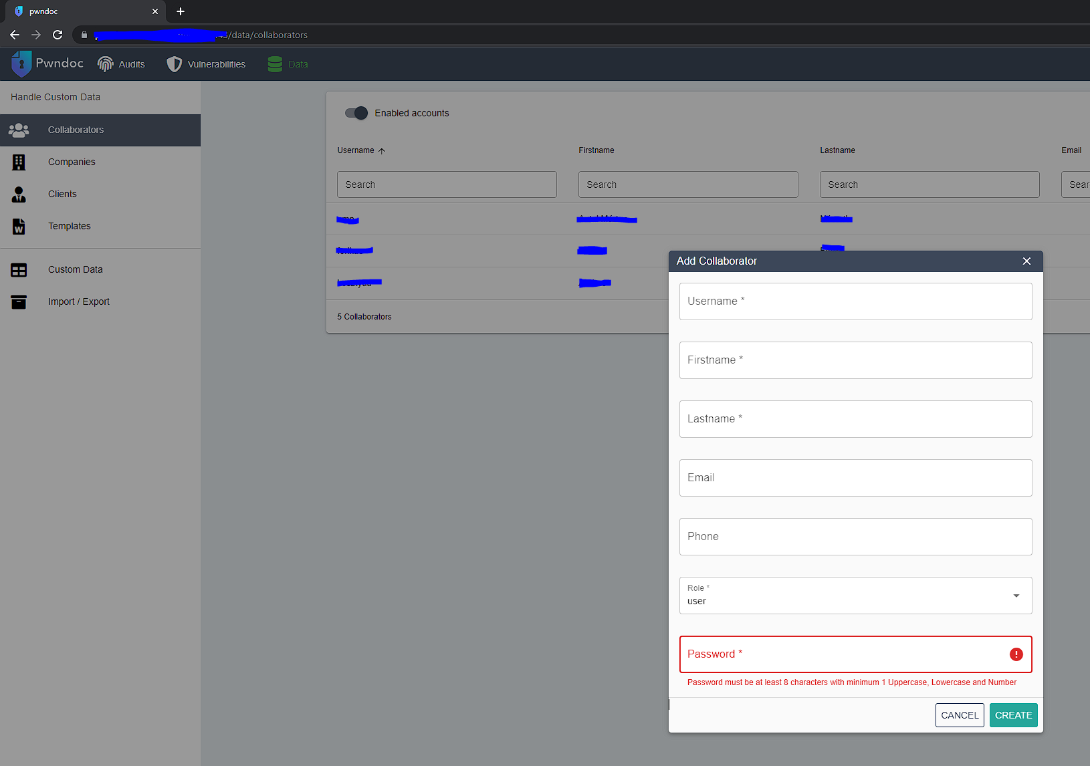Select the Companies building icon

click(19, 162)
